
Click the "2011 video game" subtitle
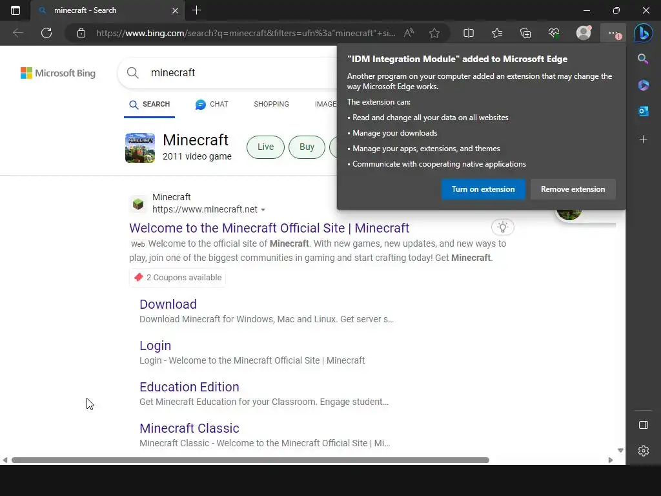[x=197, y=156]
